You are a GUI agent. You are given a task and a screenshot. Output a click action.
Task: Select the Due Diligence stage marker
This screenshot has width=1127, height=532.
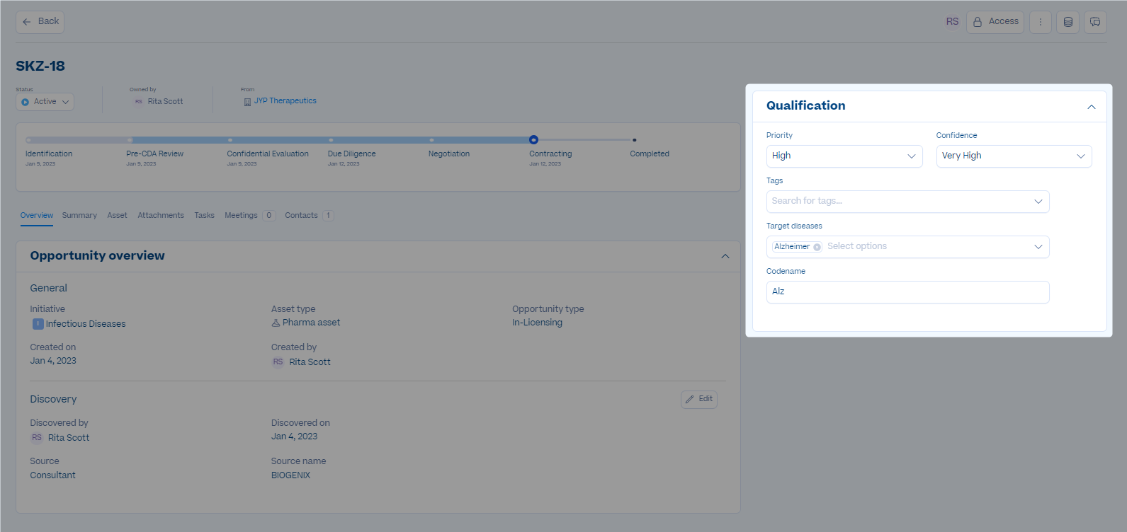click(331, 140)
